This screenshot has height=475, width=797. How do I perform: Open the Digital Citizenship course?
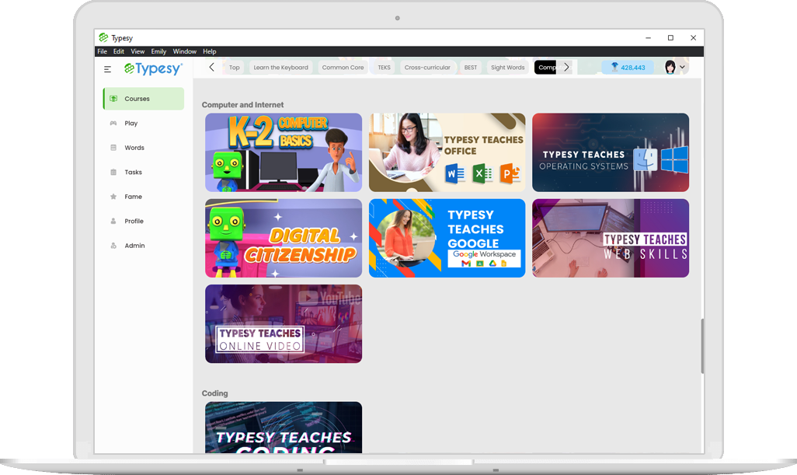click(284, 238)
